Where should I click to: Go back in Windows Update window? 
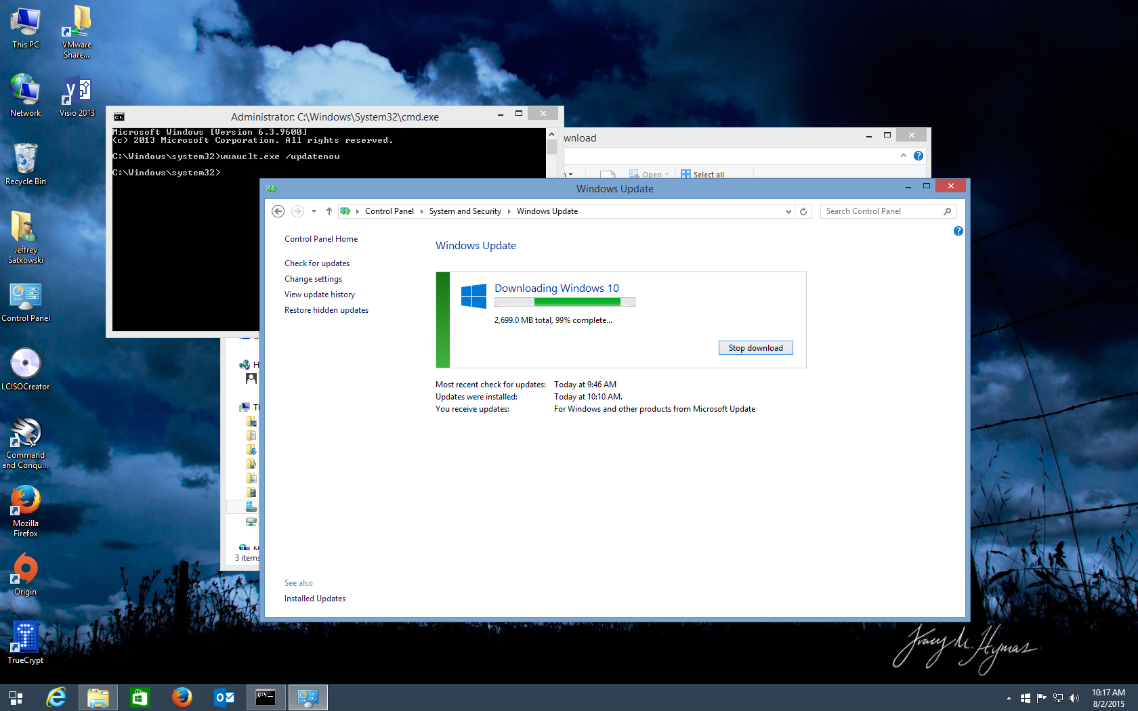(278, 211)
